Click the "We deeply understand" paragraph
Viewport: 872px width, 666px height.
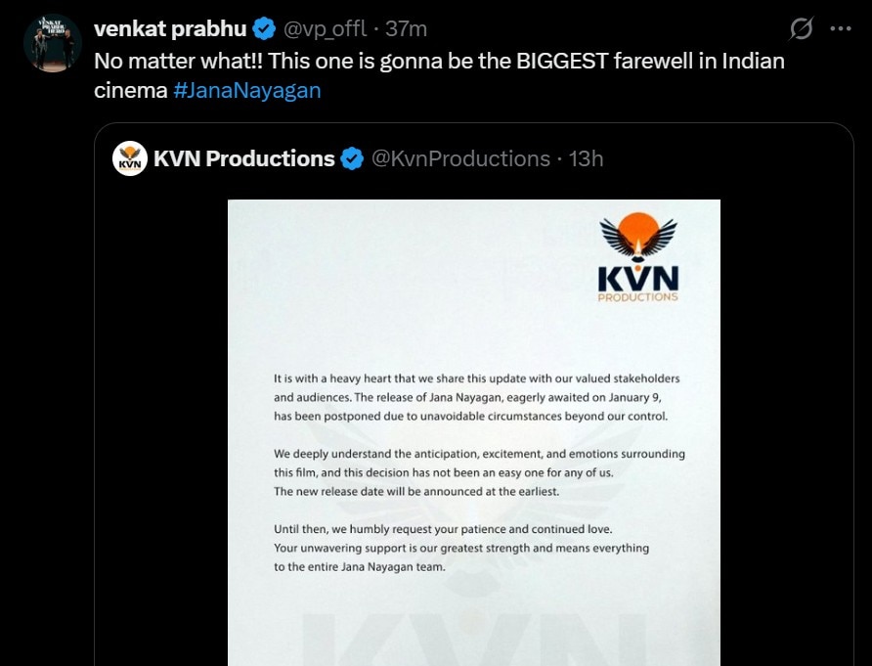coord(479,472)
